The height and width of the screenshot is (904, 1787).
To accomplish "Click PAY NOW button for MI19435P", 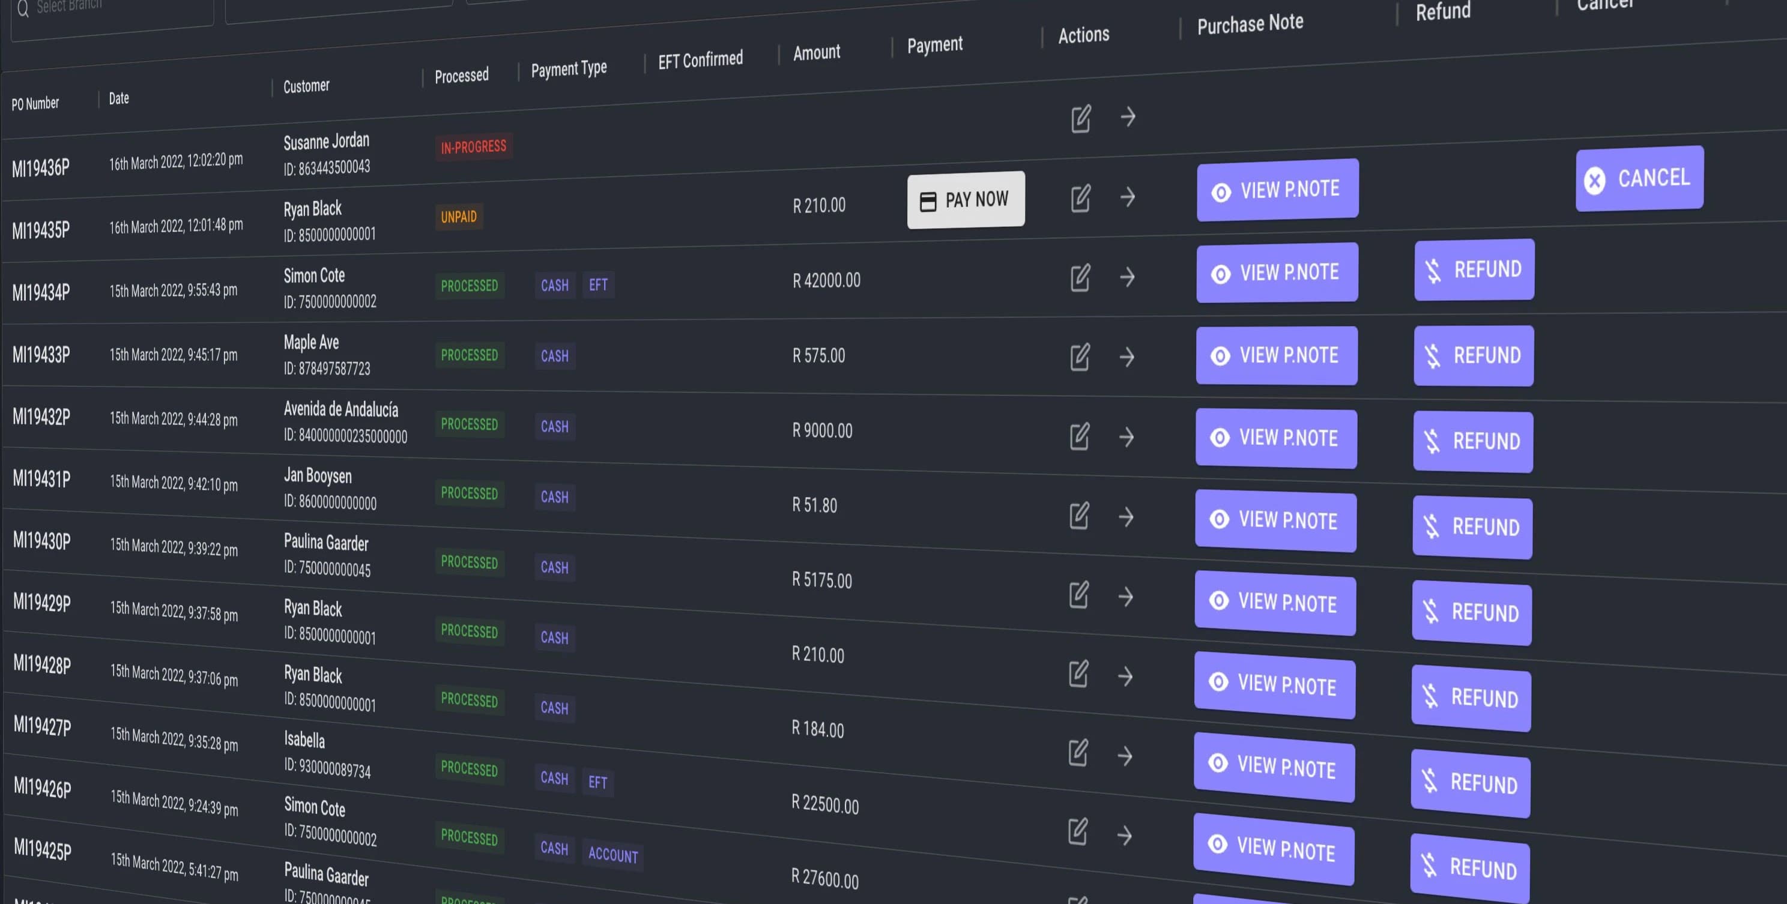I will tap(965, 199).
